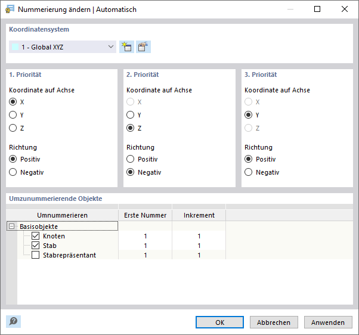This screenshot has height=335, width=359.
Task: Choose Negativ direction for 1. Priorität
Action: click(x=13, y=172)
